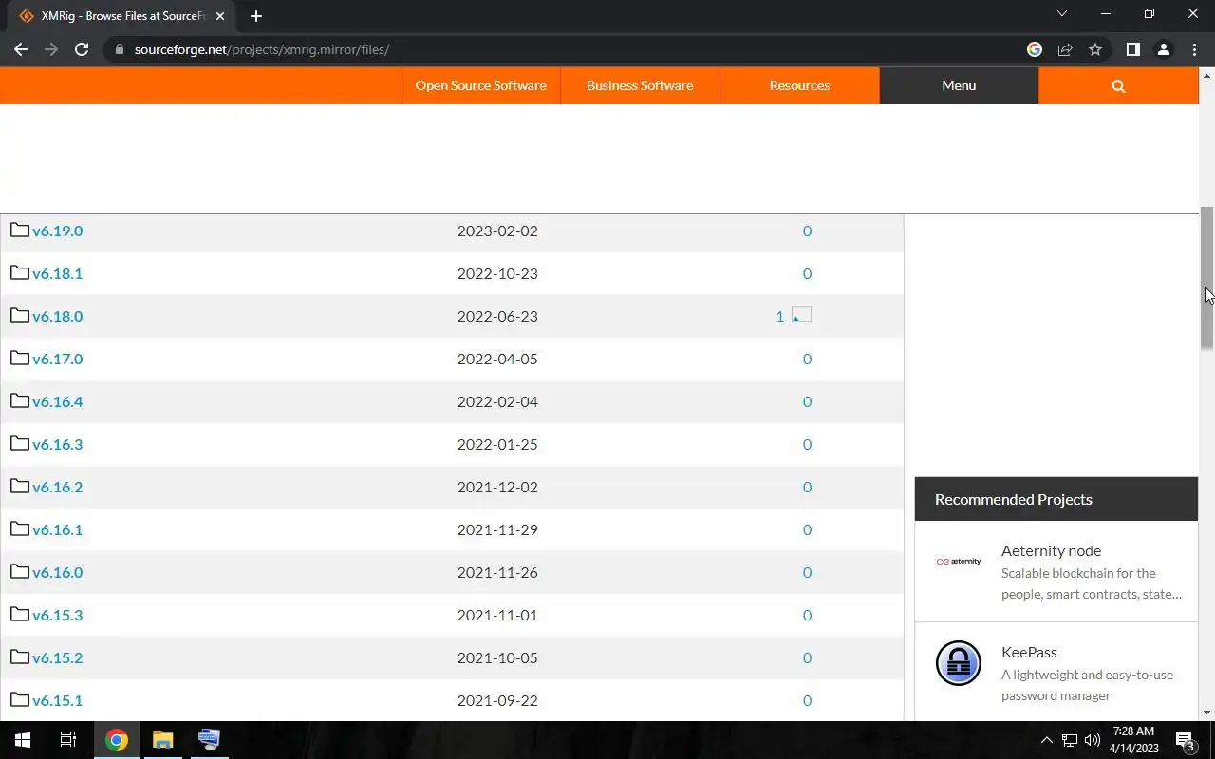Open the v6.18.1 folder link
Image resolution: width=1215 pixels, height=759 pixels.
[57, 273]
